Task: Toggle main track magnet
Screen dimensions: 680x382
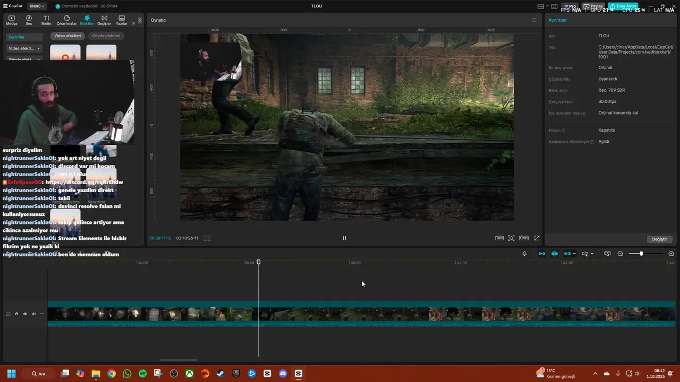Action: point(542,254)
